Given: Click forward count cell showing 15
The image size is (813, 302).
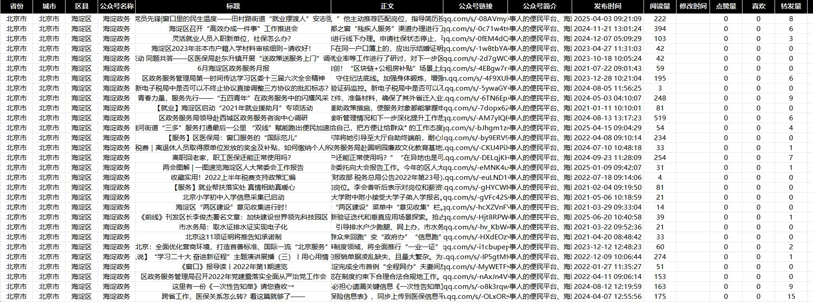Looking at the screenshot, I should 791,296.
